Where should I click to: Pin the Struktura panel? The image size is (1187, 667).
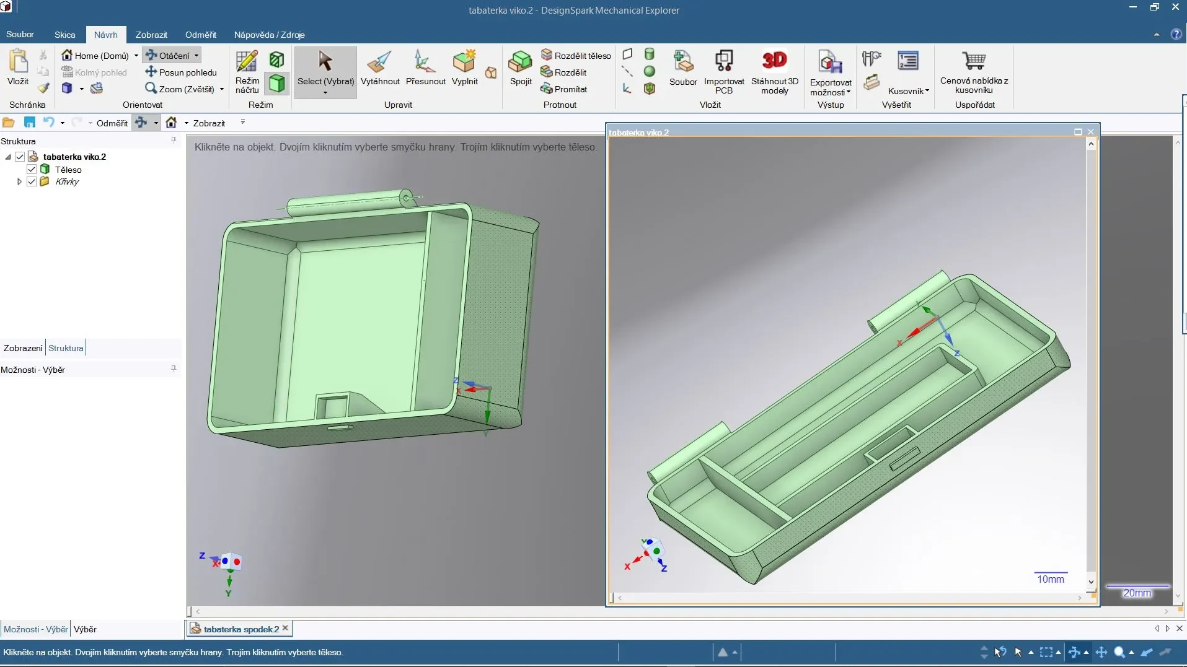point(174,141)
